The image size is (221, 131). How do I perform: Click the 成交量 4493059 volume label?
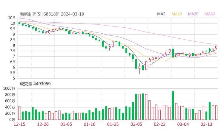point(35,84)
